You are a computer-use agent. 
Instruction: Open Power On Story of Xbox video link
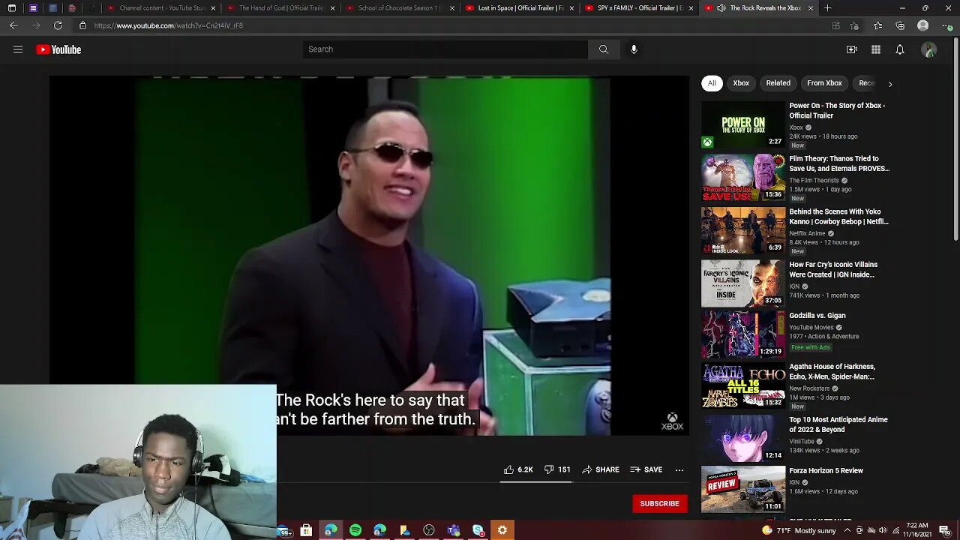[x=837, y=110]
